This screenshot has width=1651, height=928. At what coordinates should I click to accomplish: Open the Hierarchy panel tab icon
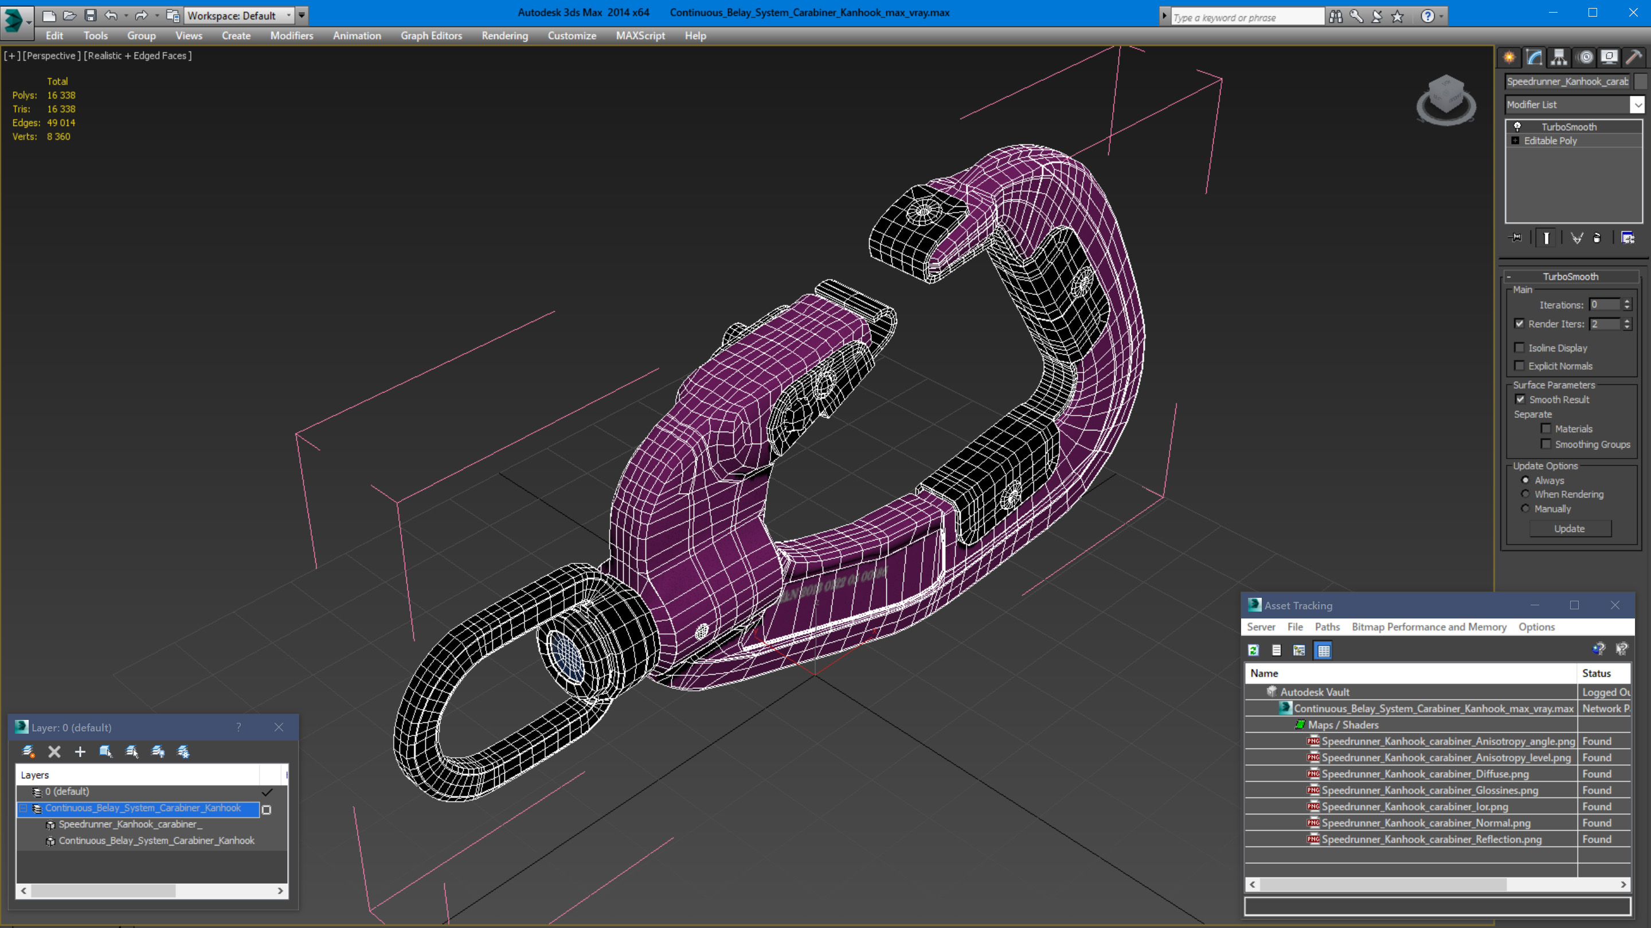click(1559, 58)
